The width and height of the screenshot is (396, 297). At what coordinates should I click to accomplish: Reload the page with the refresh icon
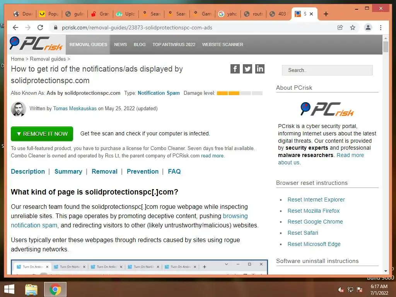40,27
